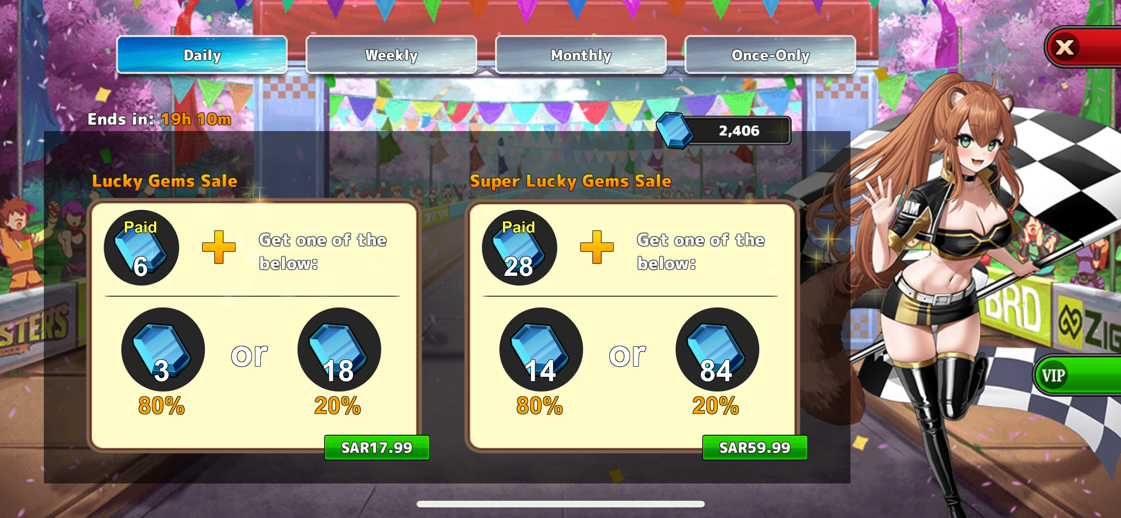
Task: Tap the plus icon in Lucky Gems card
Action: point(219,247)
